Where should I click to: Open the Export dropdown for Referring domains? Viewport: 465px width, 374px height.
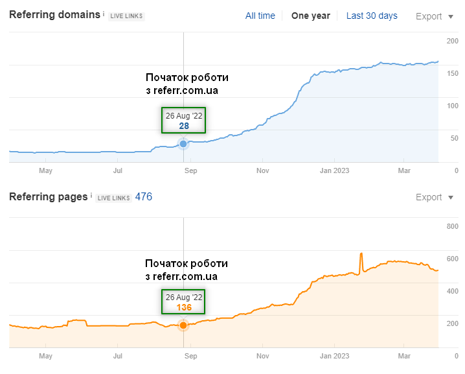click(437, 16)
